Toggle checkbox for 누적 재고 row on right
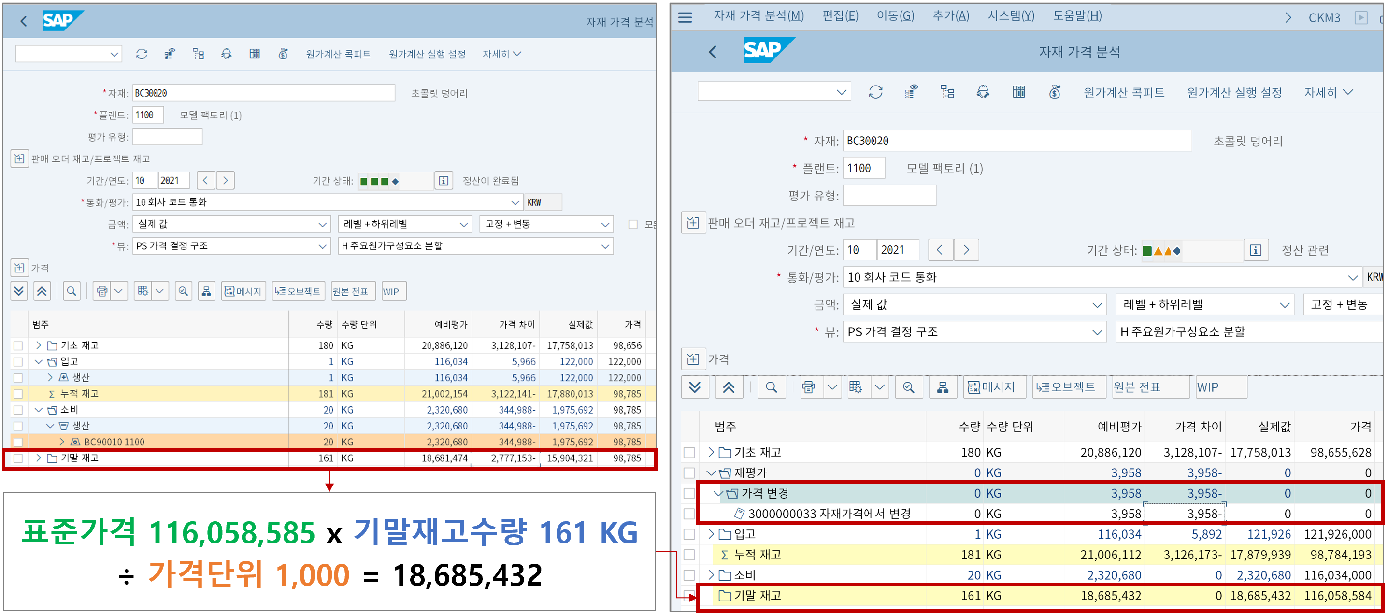This screenshot has width=1388, height=615. pos(689,555)
